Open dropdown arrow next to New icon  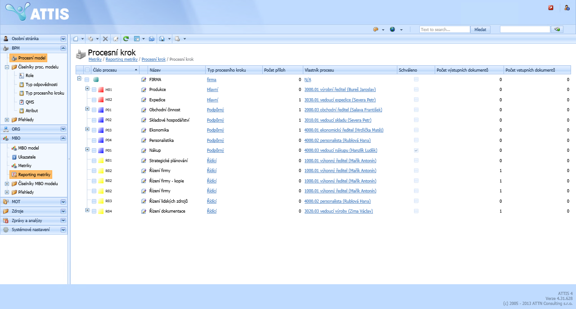tap(82, 39)
